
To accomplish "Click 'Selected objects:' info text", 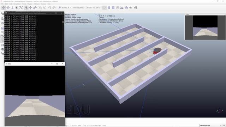I will click(x=70, y=14).
